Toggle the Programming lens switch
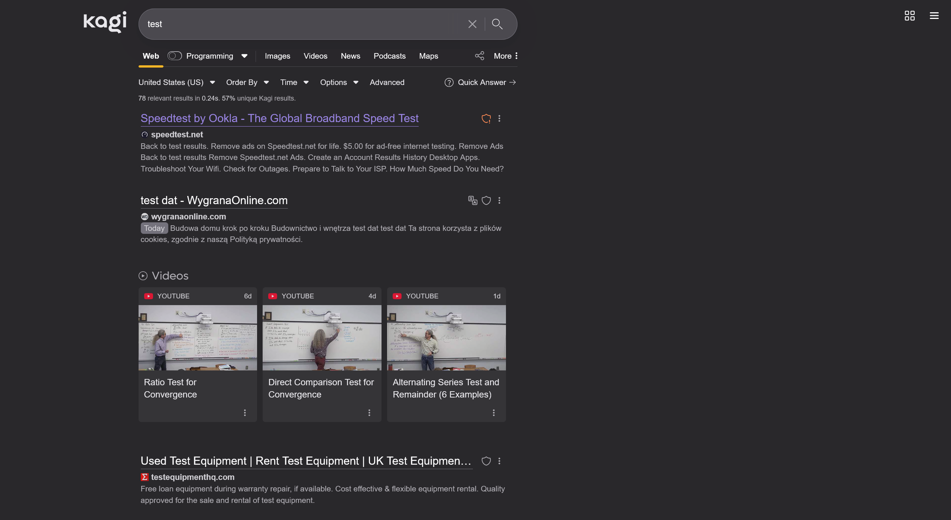951x520 pixels. click(174, 56)
